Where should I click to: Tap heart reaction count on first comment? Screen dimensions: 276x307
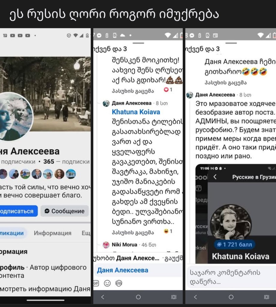pyautogui.click(x=168, y=90)
